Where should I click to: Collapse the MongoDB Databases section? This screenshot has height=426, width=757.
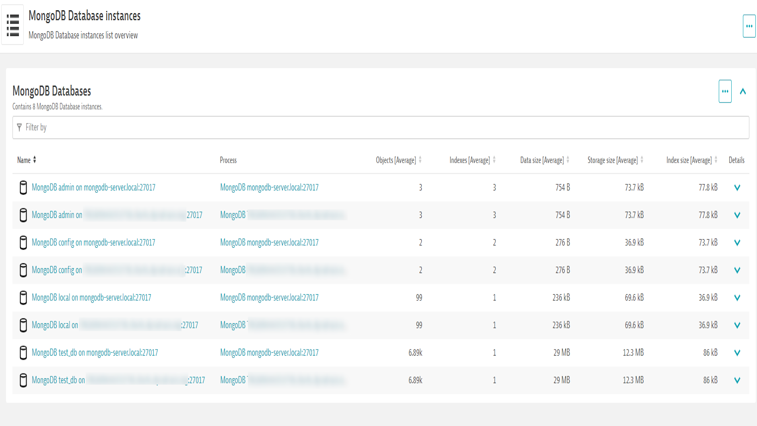(x=743, y=91)
